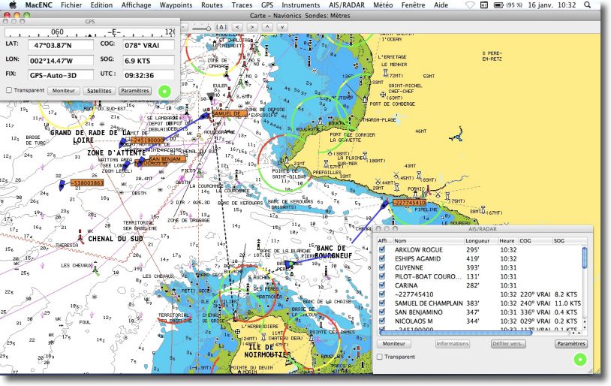
Task: Open the Waypoints menu
Action: point(176,5)
